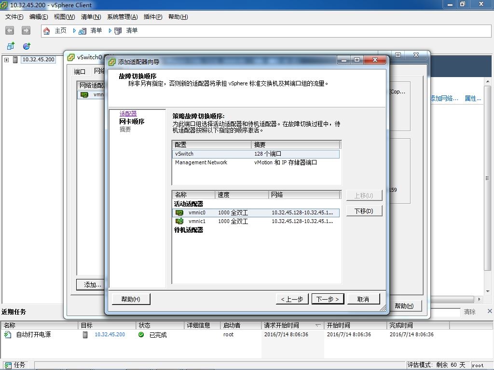494x370 pixels.
Task: Click the Speed (速度) column header
Action: point(242,195)
